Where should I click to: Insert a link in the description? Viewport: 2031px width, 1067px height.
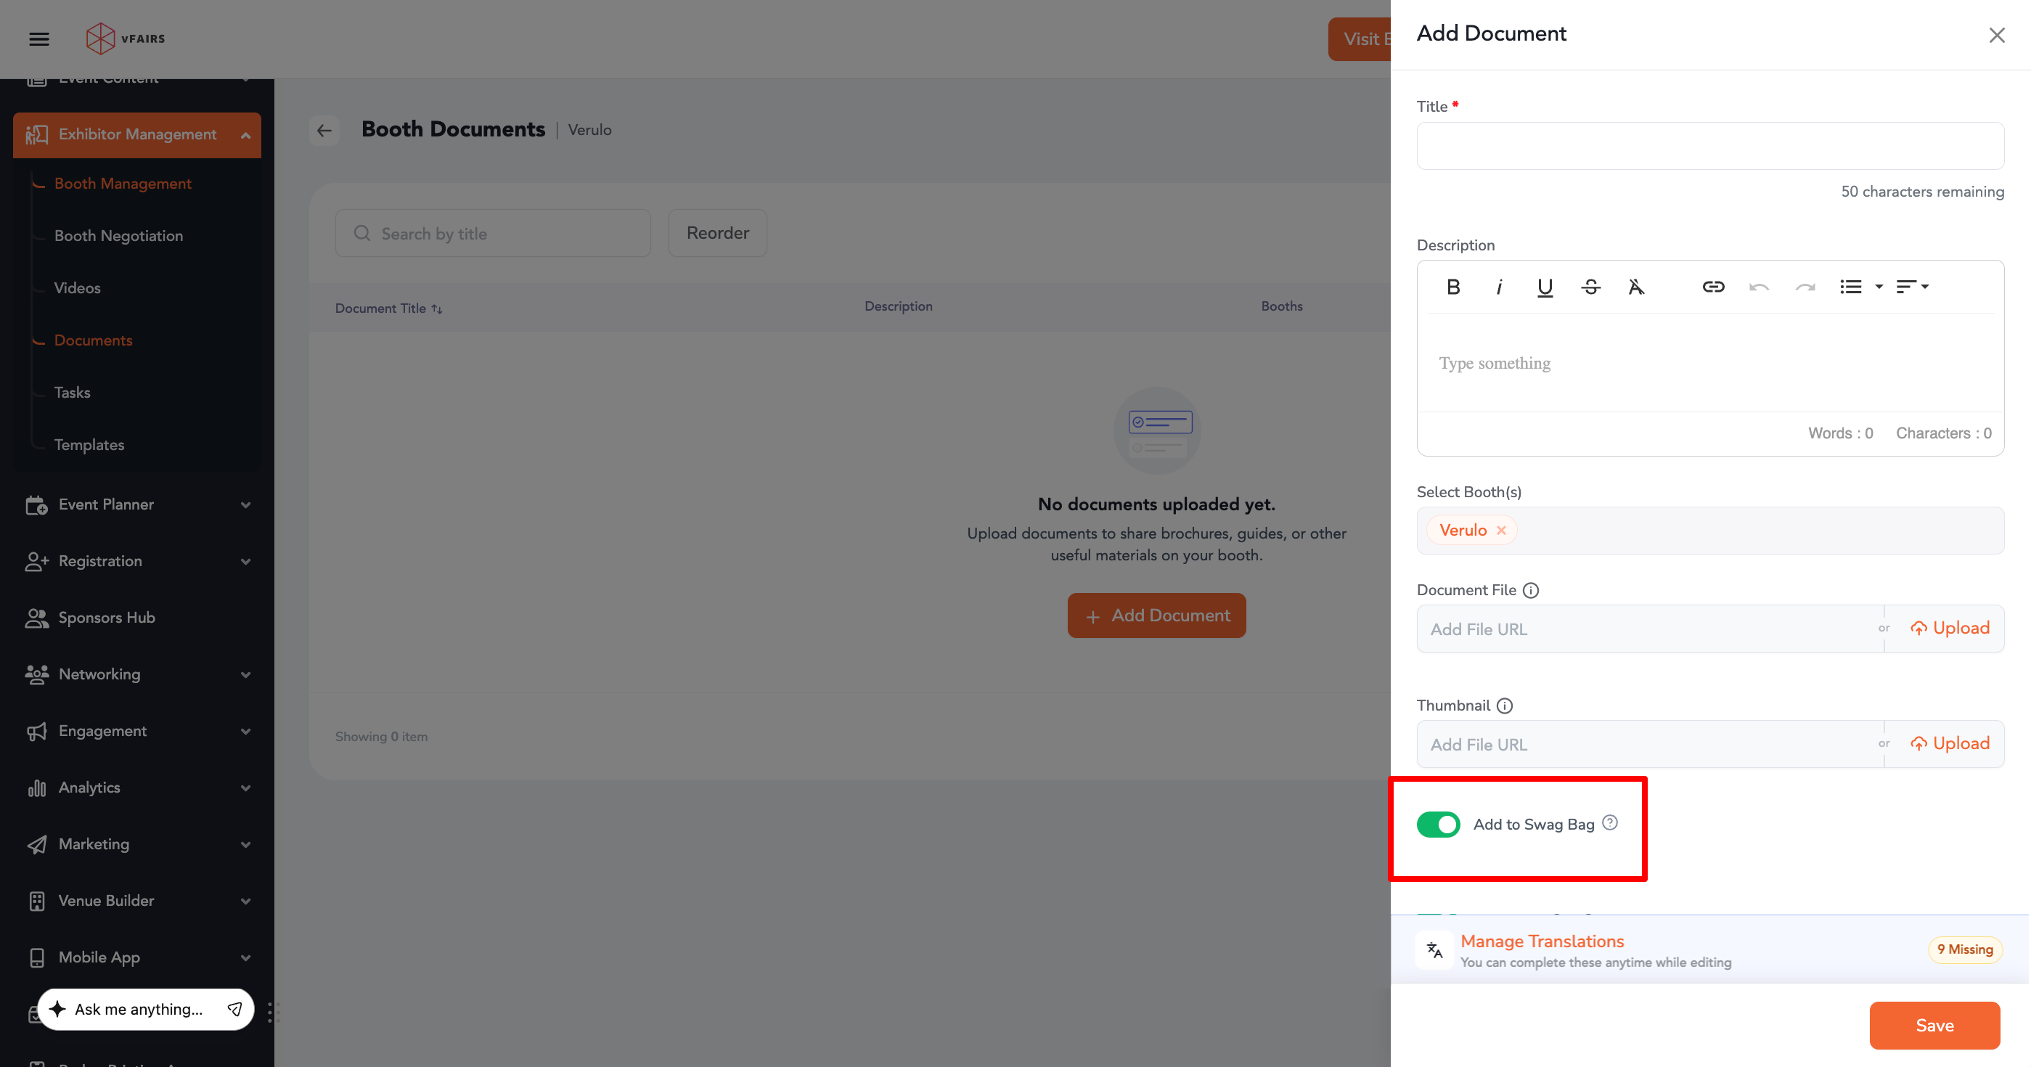click(x=1712, y=287)
